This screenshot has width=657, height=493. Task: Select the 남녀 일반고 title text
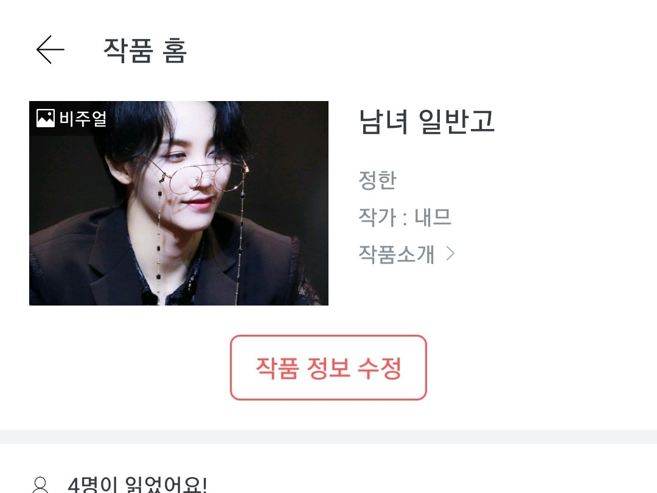tap(426, 122)
